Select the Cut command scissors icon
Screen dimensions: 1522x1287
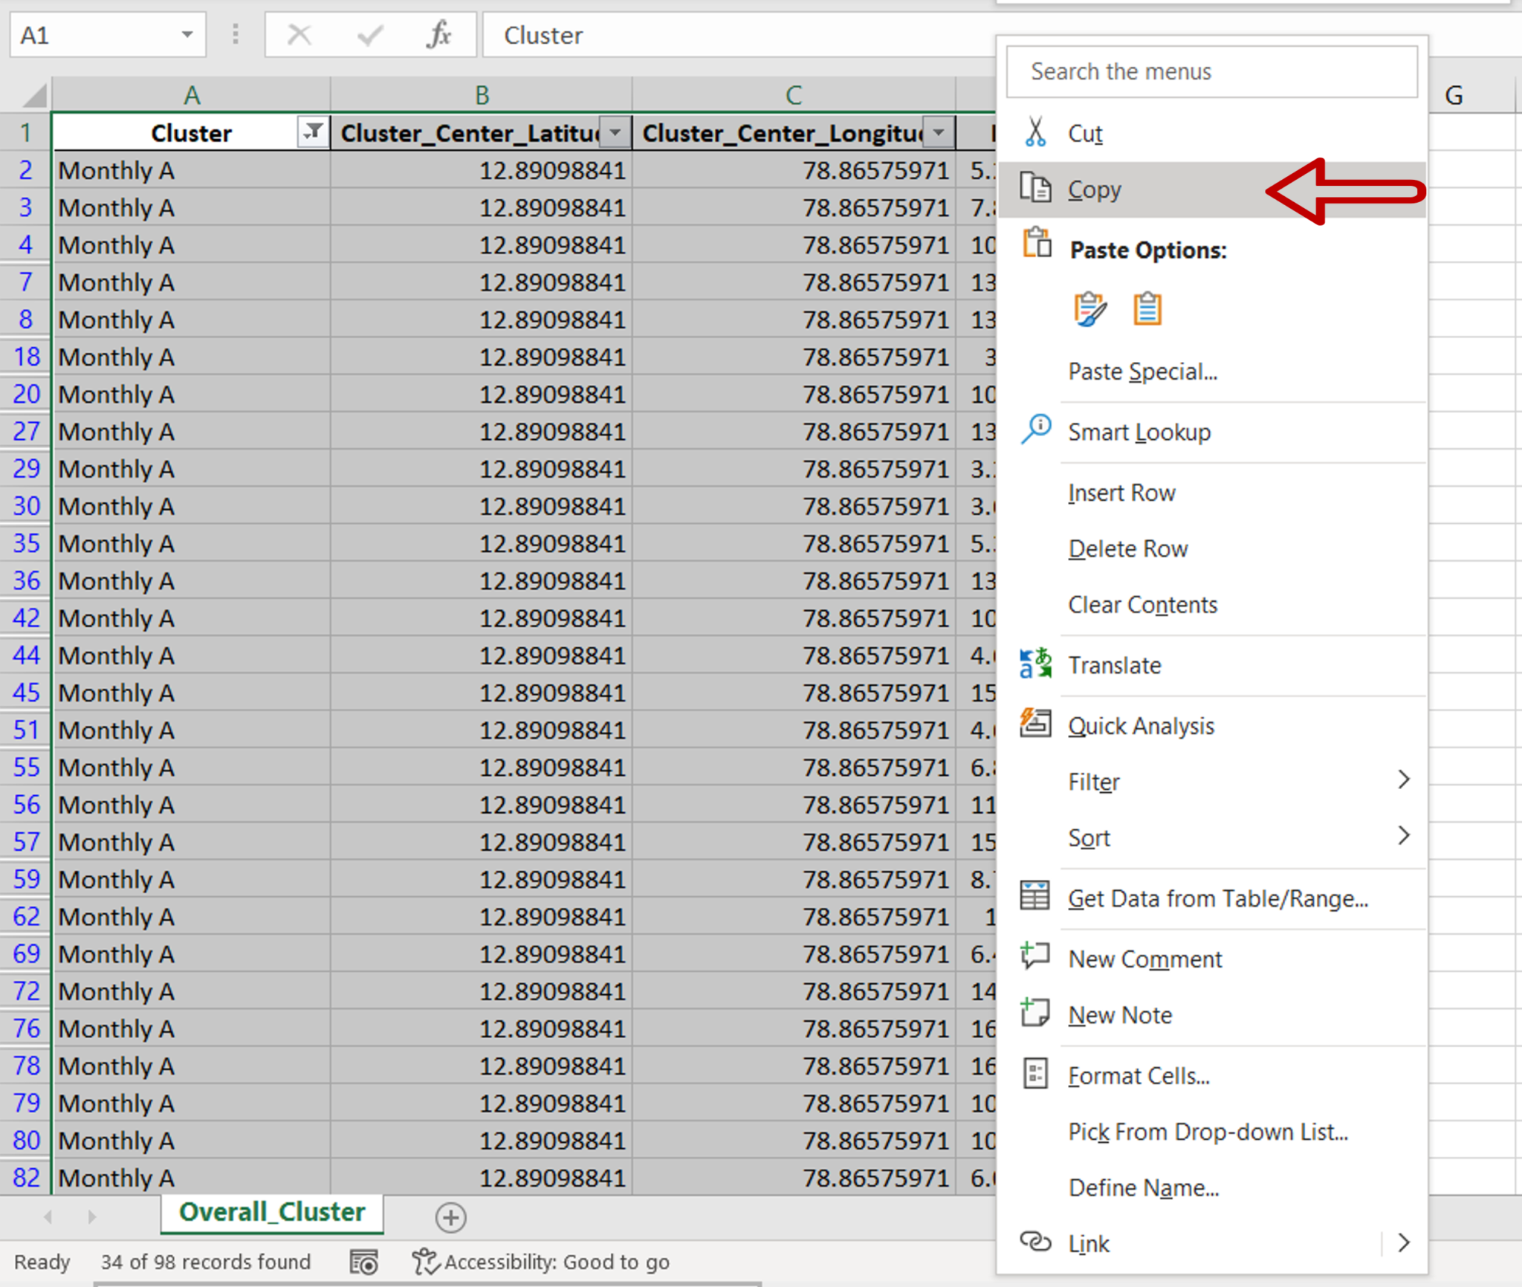(x=1036, y=132)
